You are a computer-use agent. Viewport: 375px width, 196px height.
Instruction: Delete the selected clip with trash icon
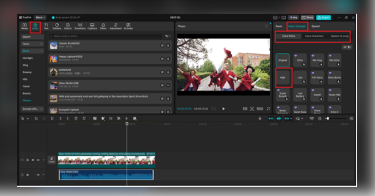pyautogui.click(x=76, y=119)
